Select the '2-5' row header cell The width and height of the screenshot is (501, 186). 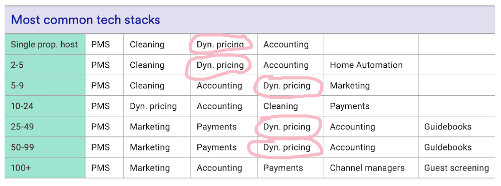click(x=45, y=65)
